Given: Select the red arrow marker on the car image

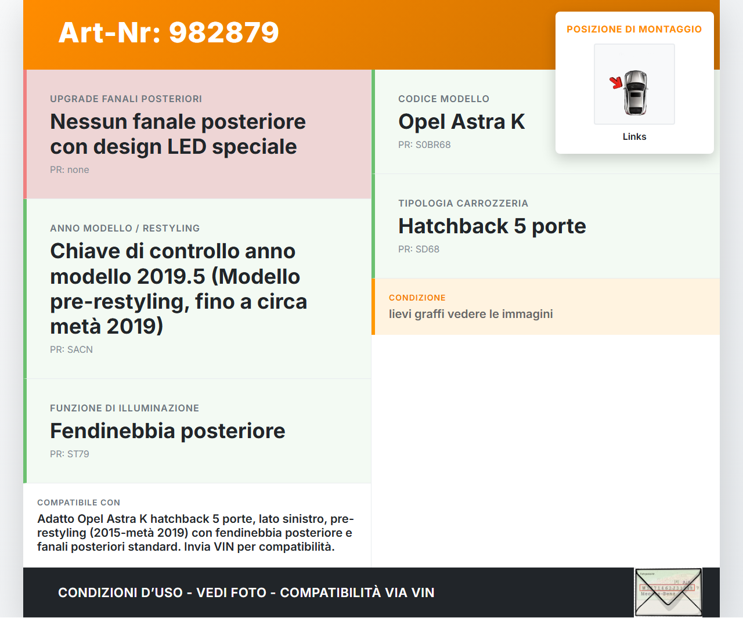Looking at the screenshot, I should click(615, 82).
